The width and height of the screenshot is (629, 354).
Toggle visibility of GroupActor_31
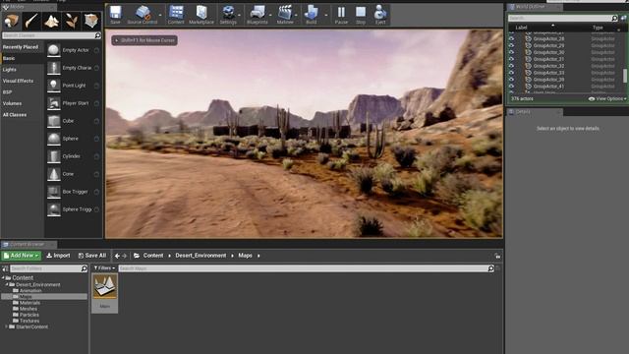511,59
